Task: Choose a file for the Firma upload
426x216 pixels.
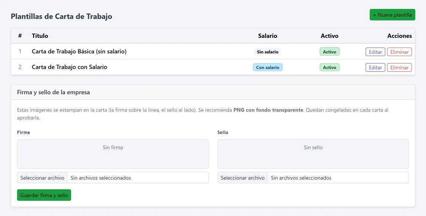Action: click(x=42, y=178)
